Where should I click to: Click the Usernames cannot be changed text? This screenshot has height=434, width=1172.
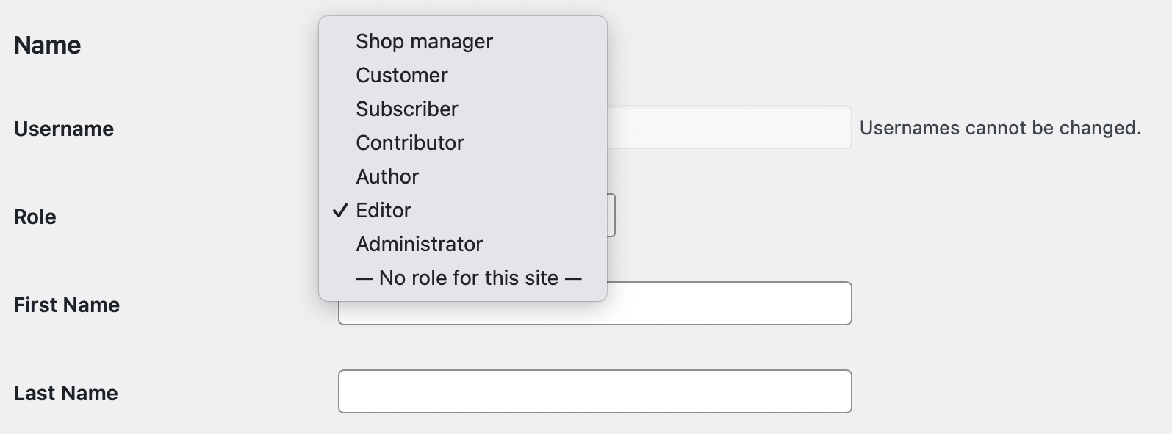click(x=1001, y=127)
